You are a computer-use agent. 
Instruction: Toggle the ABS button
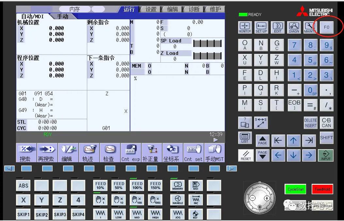(x=23, y=185)
